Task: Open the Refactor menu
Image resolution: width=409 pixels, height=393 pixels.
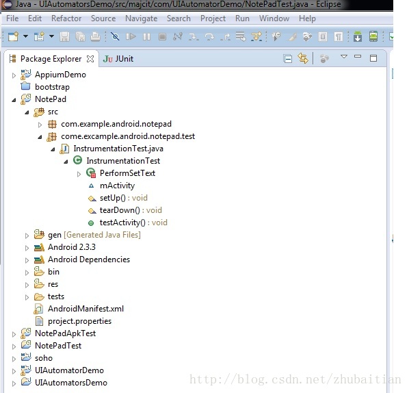Action: [66, 18]
